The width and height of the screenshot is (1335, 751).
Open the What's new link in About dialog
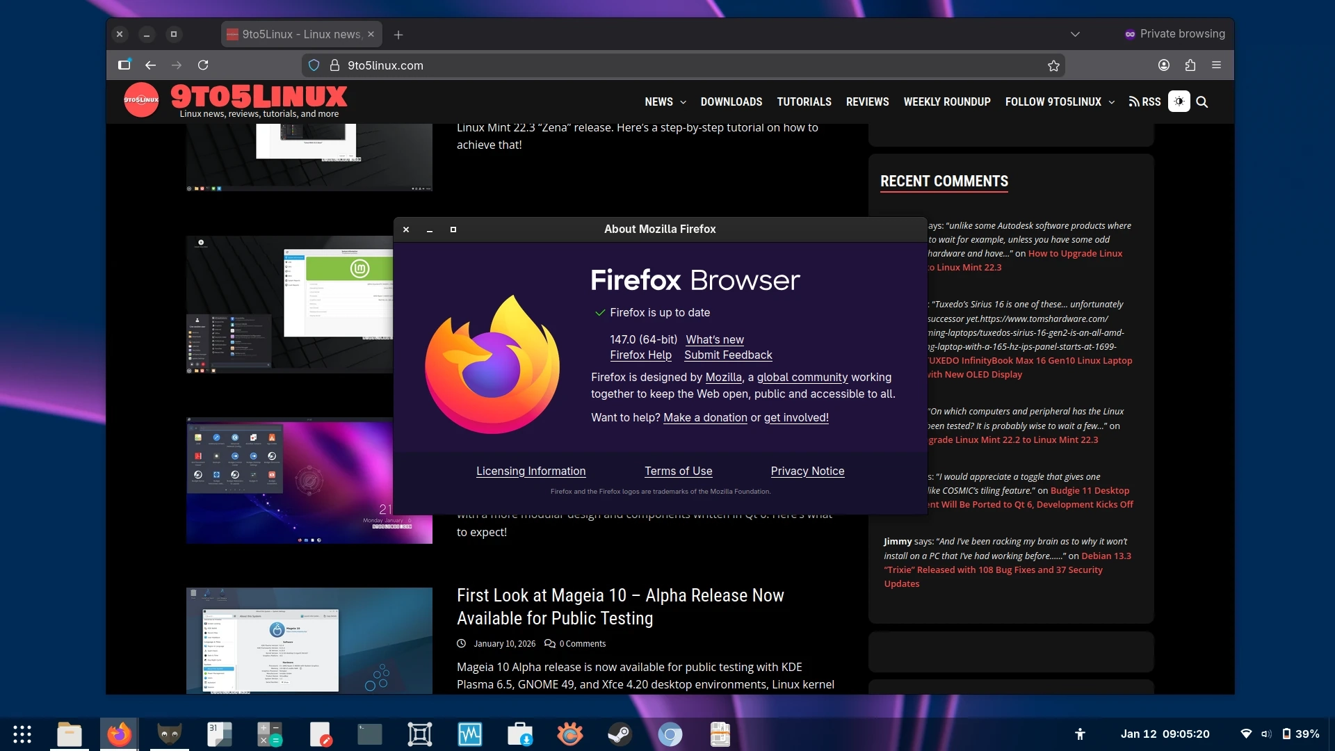click(715, 339)
